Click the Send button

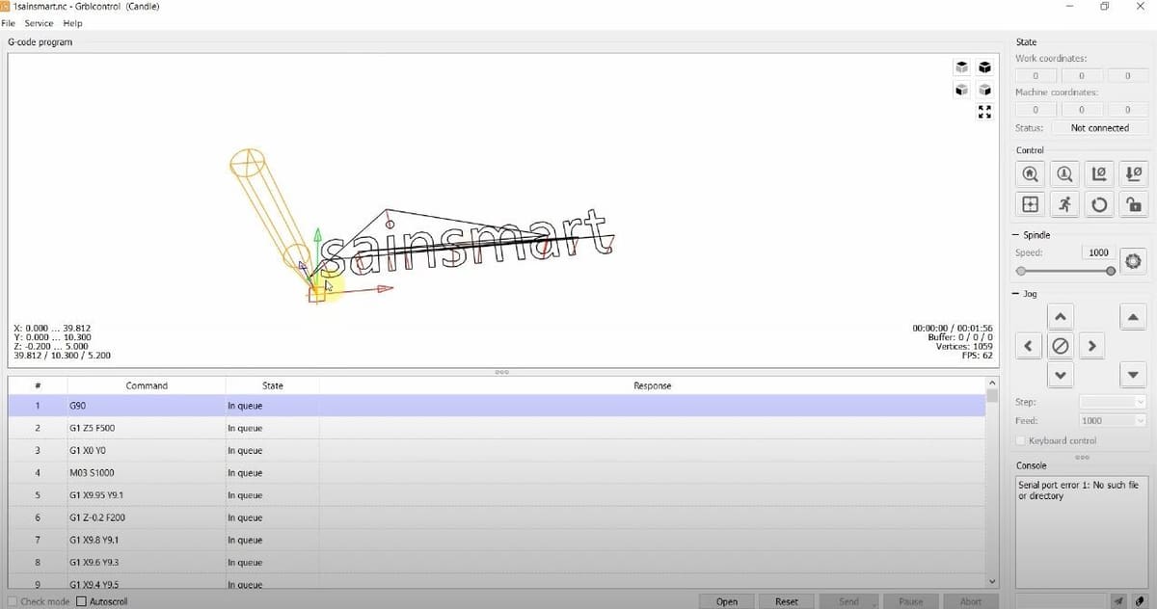(x=848, y=601)
